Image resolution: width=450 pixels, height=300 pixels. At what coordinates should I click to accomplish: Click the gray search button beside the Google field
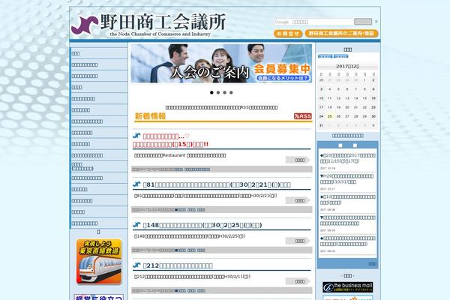(363, 22)
